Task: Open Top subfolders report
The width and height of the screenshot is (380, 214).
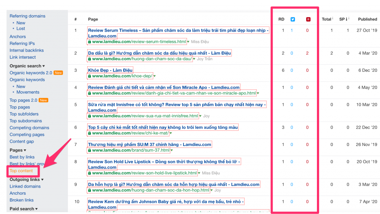Action: [x=24, y=114]
